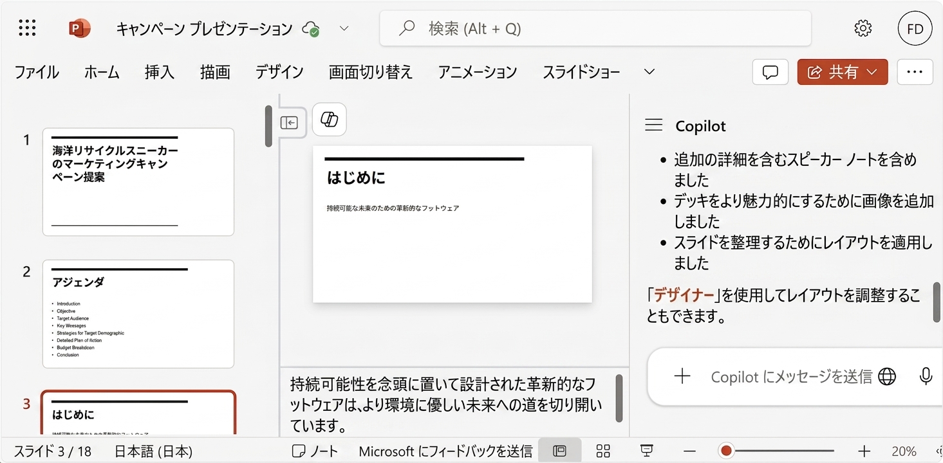943x463 pixels.
Task: Select slide 3 はじめに thumbnail
Action: click(138, 413)
